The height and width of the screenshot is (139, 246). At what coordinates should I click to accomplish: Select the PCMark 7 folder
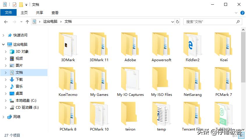click(224, 82)
